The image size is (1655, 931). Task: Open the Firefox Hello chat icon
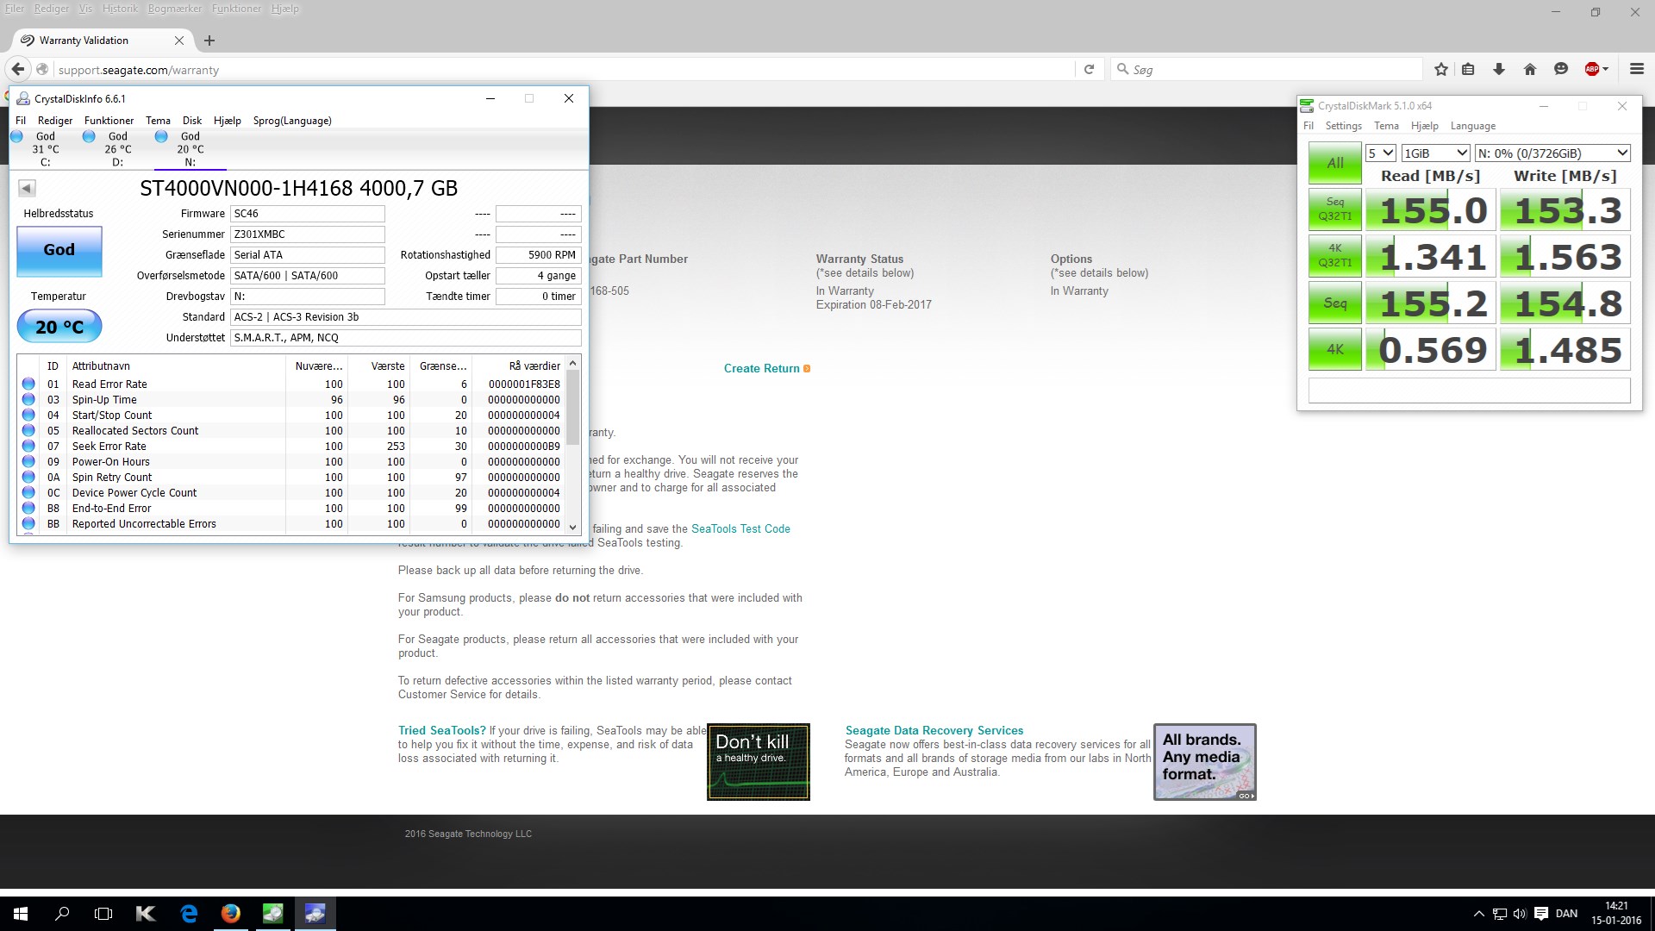point(1560,69)
